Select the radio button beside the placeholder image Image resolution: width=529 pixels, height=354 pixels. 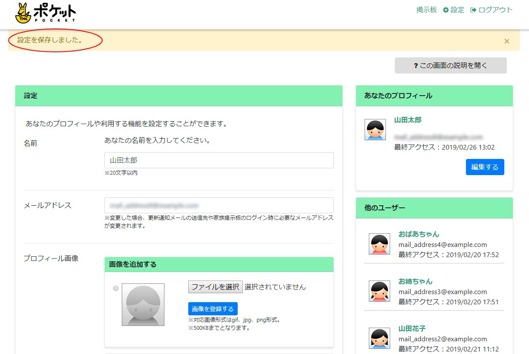(115, 288)
